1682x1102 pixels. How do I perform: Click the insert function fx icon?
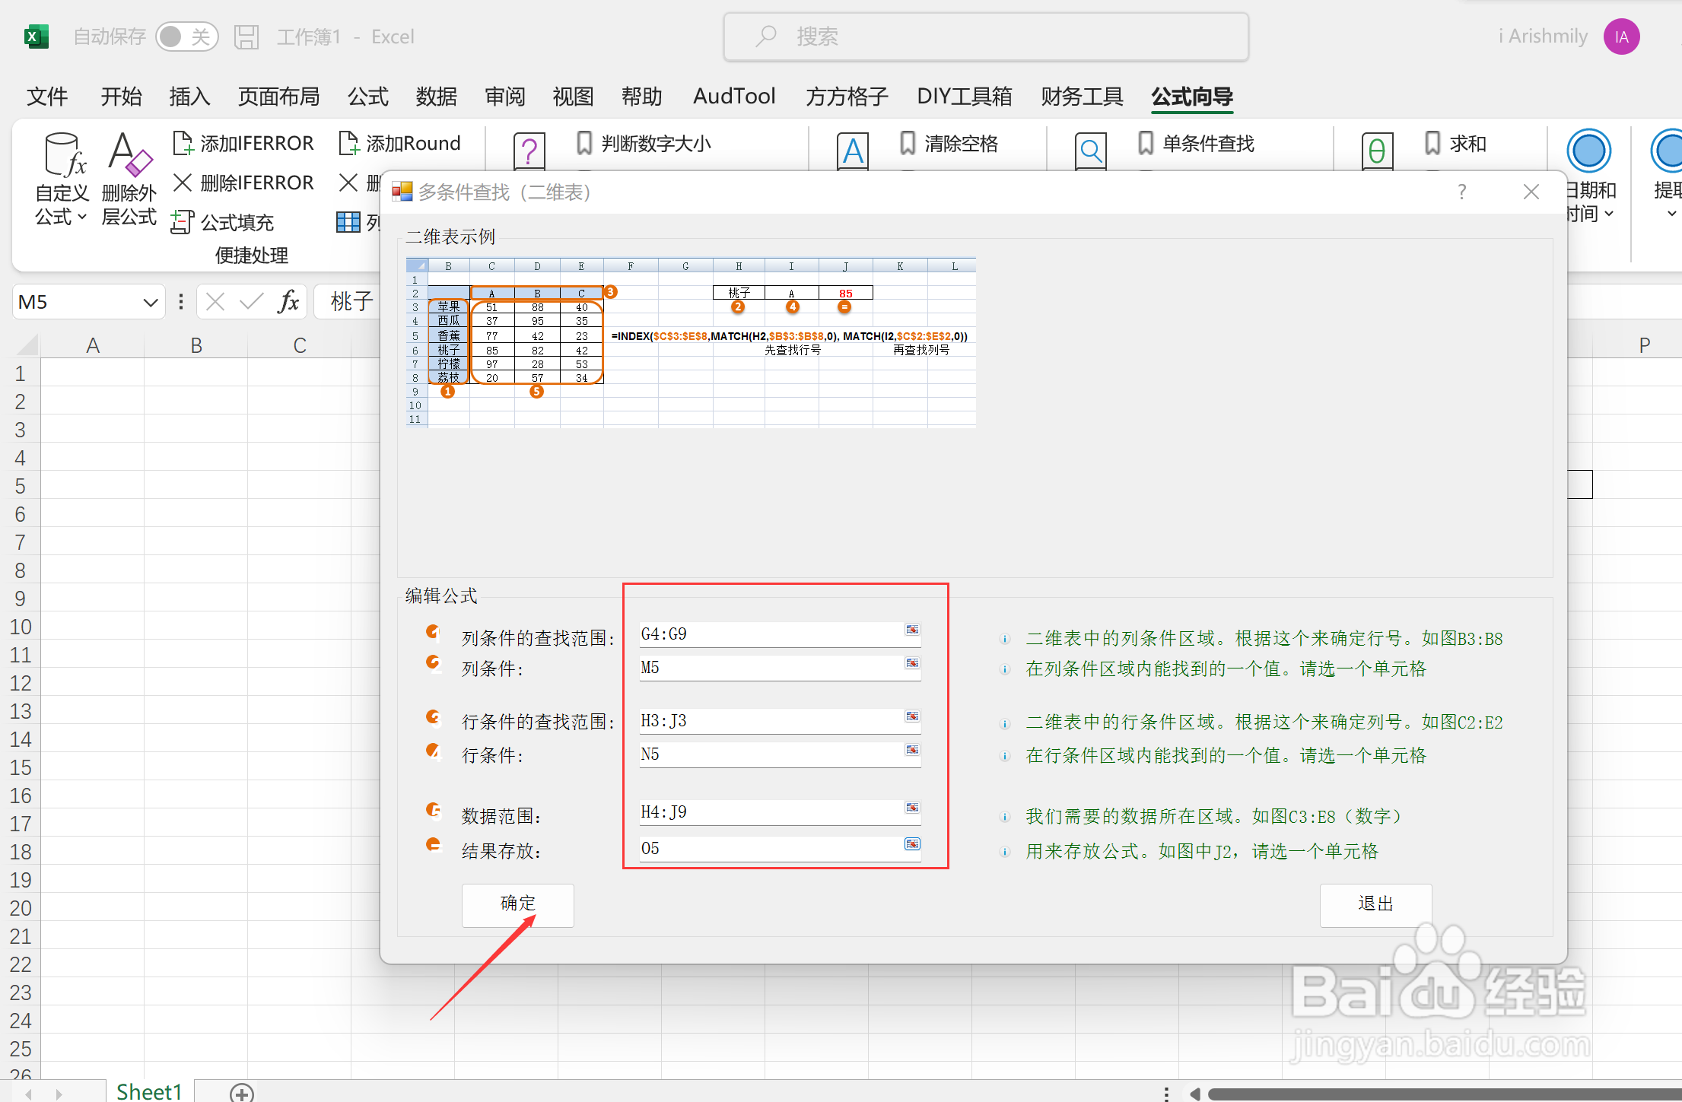pos(288,303)
